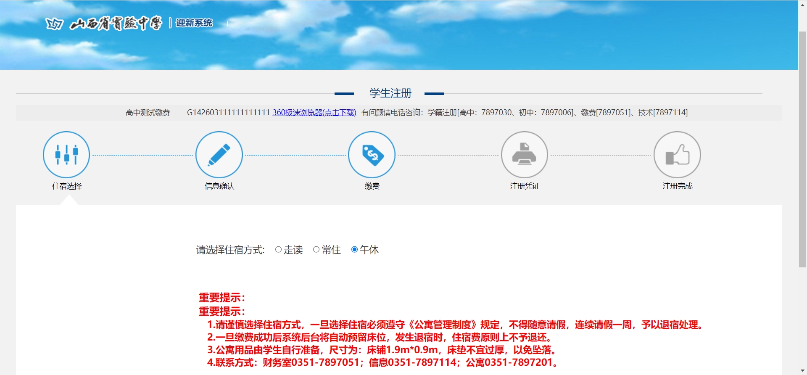Open the 360极速浏览器 download link
Screen dimensions: 807x375
pyautogui.click(x=314, y=113)
